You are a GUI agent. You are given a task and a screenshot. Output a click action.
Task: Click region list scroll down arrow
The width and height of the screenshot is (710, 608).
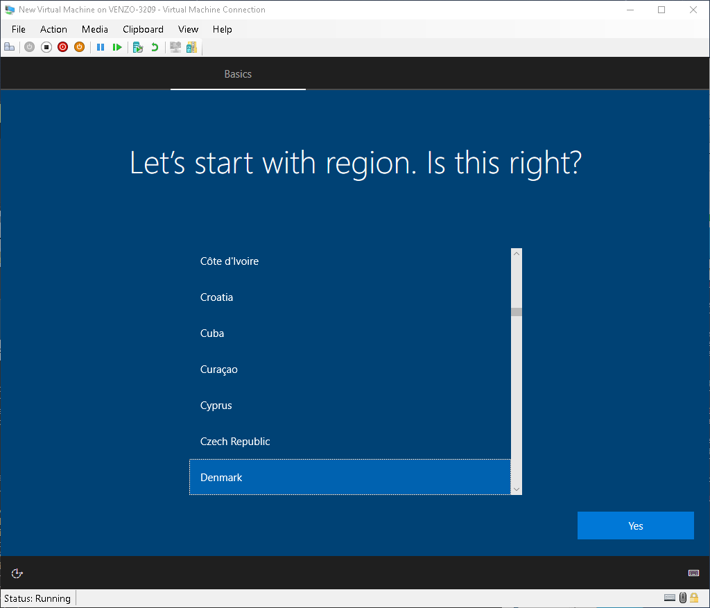pyautogui.click(x=516, y=489)
